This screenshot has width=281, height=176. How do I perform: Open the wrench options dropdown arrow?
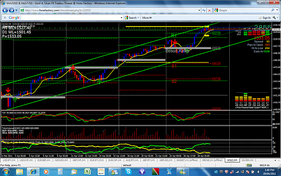pos(277,18)
